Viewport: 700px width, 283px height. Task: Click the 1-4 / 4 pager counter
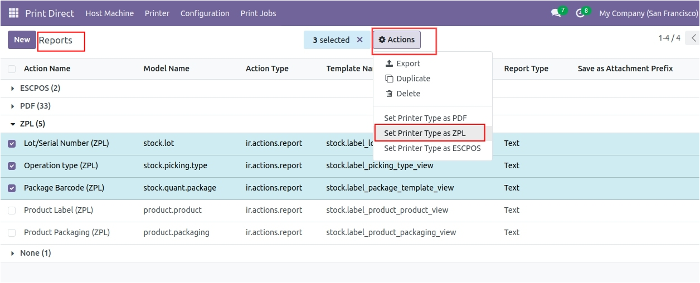(x=669, y=38)
